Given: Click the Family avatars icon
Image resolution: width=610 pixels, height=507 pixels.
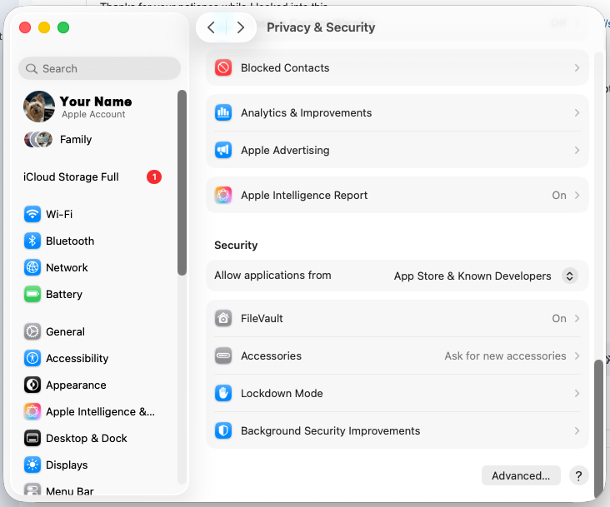Looking at the screenshot, I should (38, 140).
